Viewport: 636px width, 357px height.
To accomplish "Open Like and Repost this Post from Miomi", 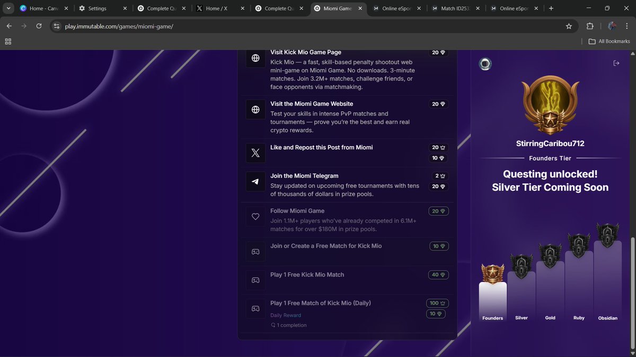I will click(x=347, y=153).
